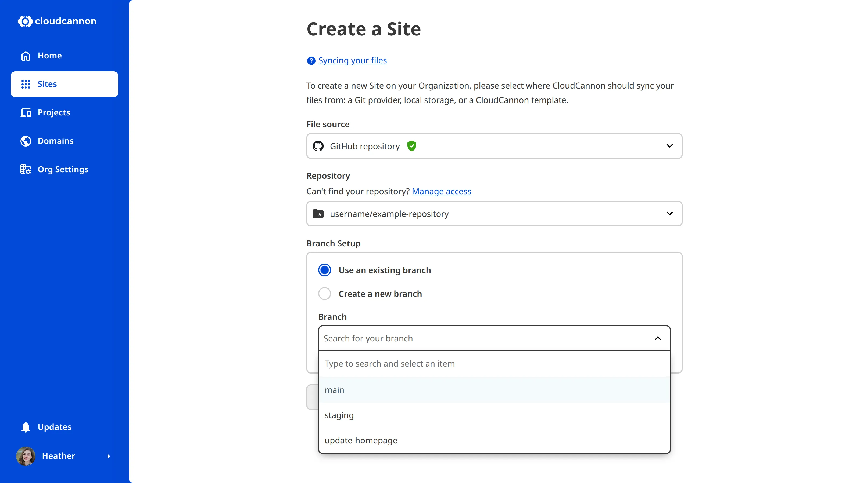This screenshot has width=860, height=483.
Task: Select the Create a new branch option
Action: (x=324, y=293)
